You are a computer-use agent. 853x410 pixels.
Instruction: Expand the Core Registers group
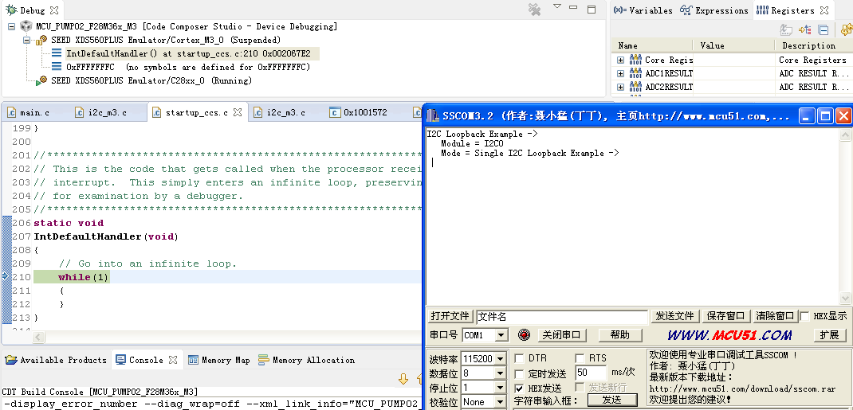(621, 60)
